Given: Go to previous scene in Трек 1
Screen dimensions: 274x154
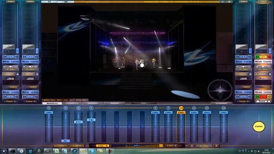Looking at the screenshot, I should [x=5, y=57].
